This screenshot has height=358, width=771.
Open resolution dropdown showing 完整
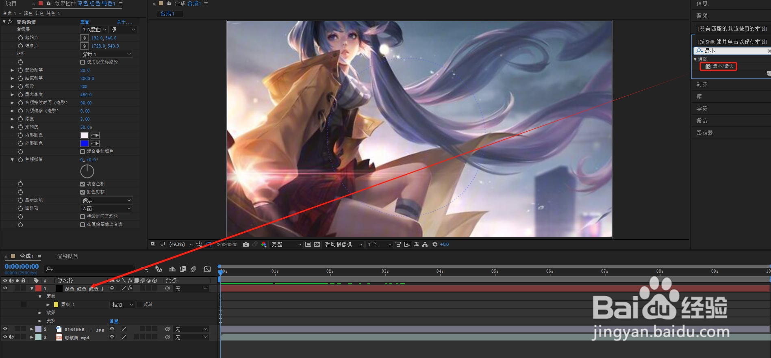coord(286,244)
